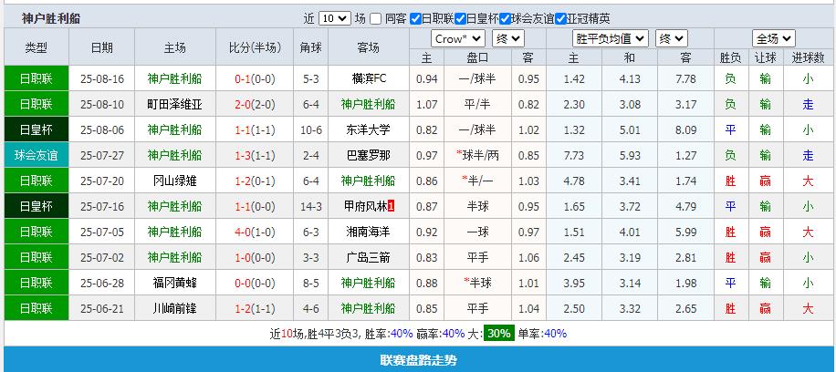Screen dimensions: 836x372
Task: Expand the 全场 dropdown
Action: (774, 38)
